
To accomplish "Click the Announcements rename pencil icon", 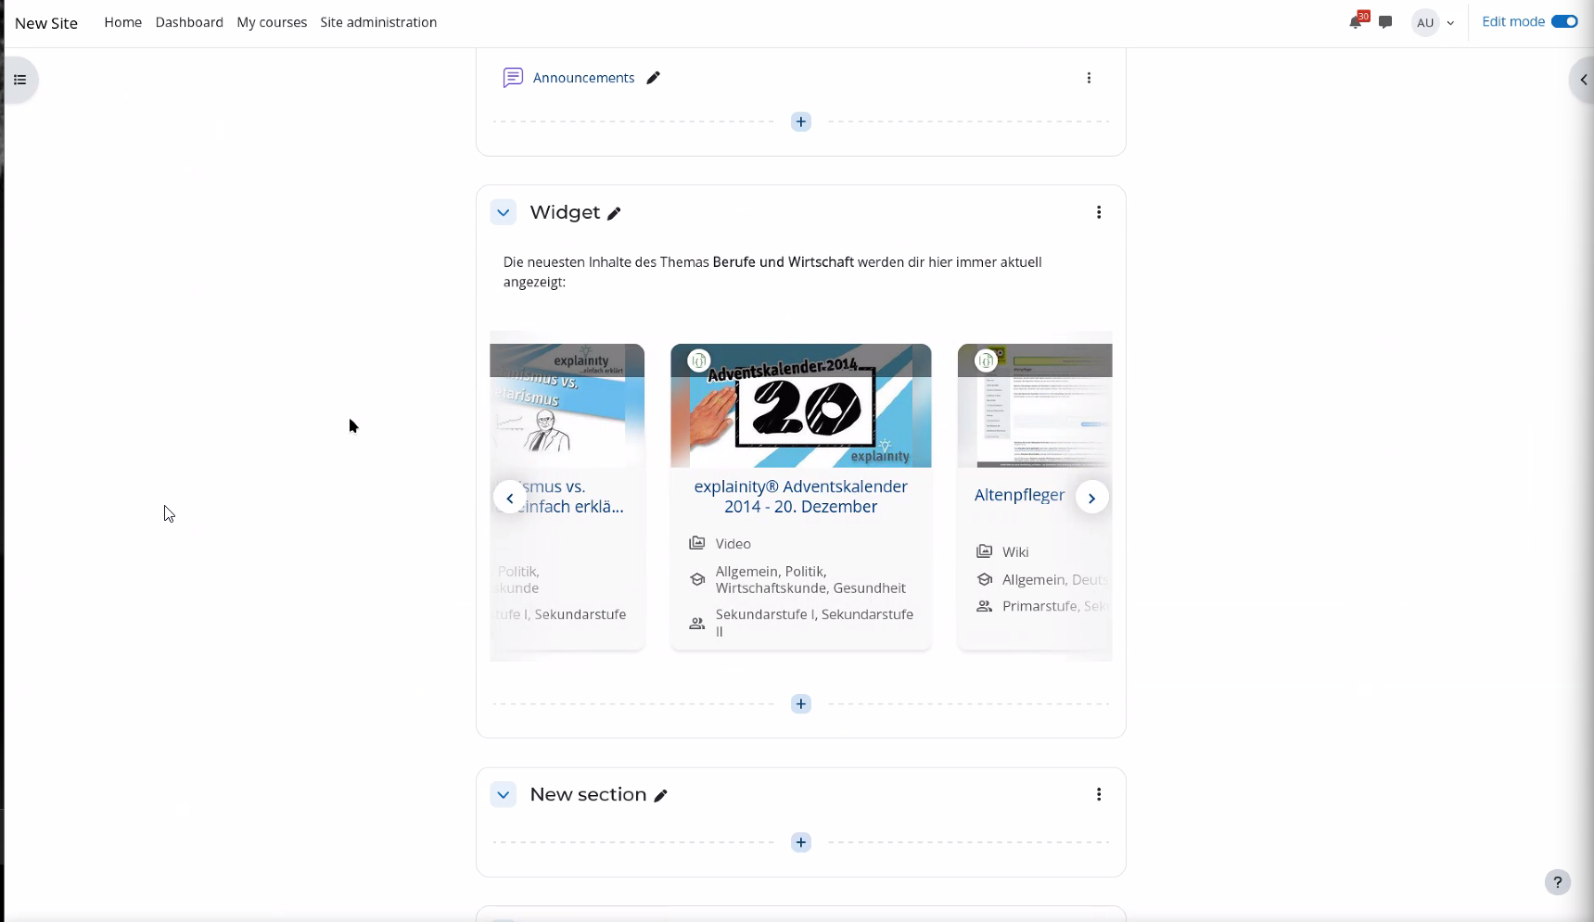I will pos(653,78).
